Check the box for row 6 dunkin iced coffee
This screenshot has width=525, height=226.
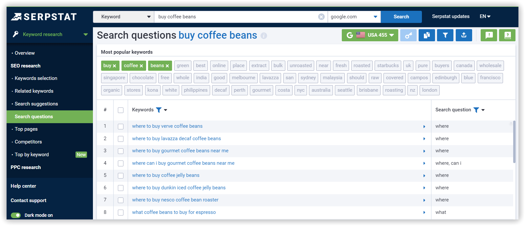121,188
